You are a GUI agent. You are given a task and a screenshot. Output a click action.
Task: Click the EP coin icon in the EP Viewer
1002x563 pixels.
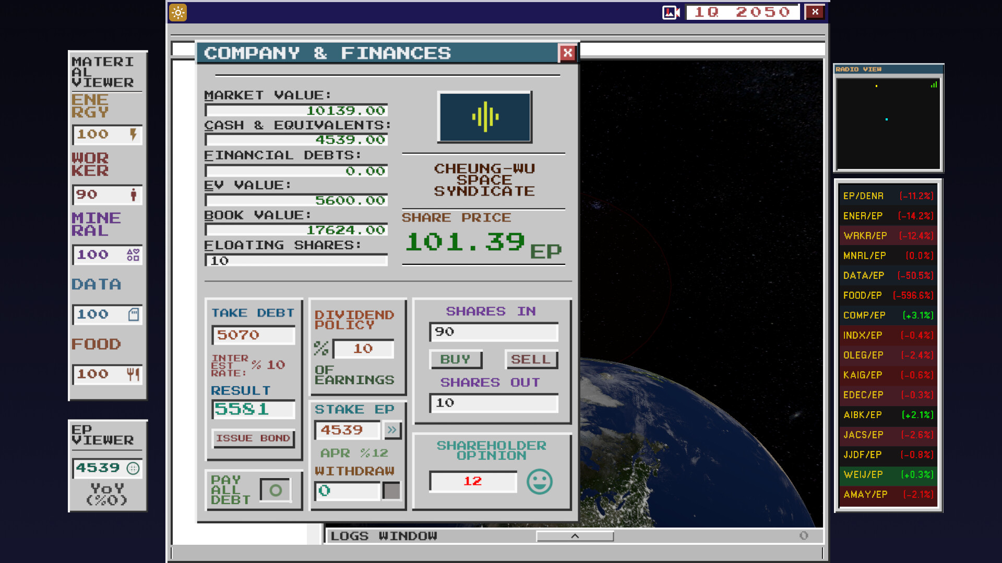pos(134,468)
